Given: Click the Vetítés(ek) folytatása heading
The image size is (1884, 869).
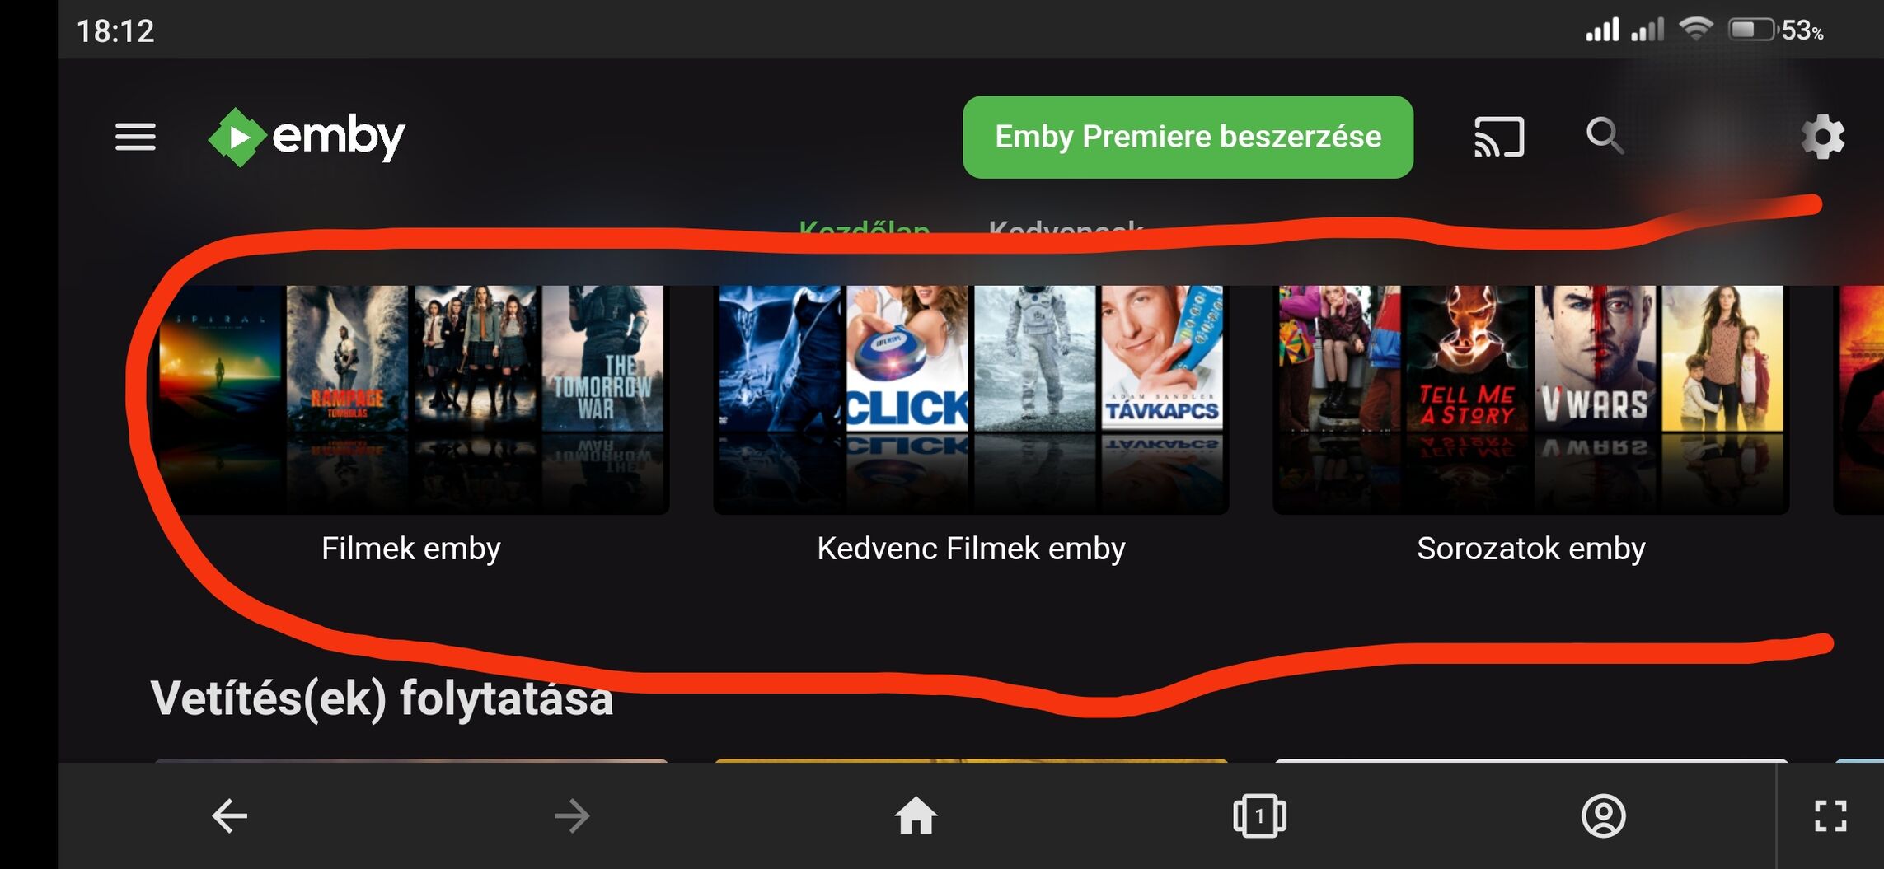Looking at the screenshot, I should [x=382, y=698].
